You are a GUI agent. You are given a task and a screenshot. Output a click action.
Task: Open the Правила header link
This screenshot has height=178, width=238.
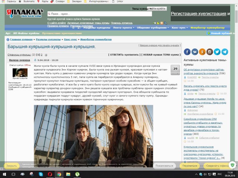point(58,26)
